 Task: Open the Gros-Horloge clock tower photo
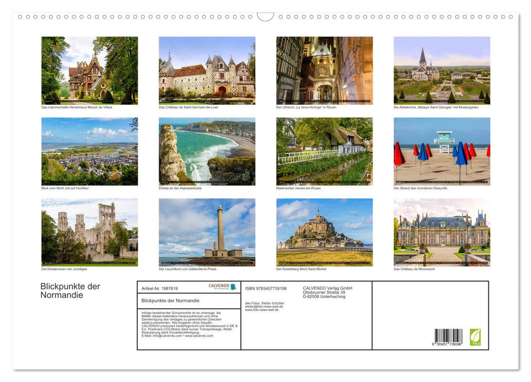[324, 70]
